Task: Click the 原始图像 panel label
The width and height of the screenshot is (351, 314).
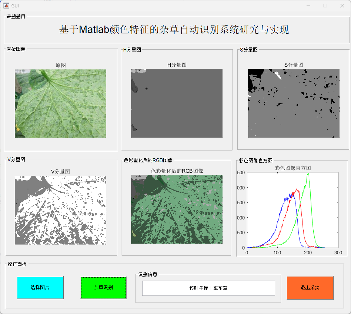Action: point(16,49)
